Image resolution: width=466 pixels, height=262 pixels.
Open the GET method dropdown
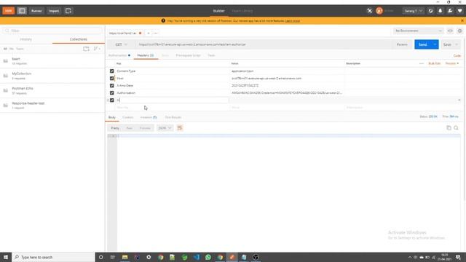tap(122, 44)
